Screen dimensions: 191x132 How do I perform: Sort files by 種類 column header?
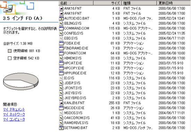tap(139, 3)
